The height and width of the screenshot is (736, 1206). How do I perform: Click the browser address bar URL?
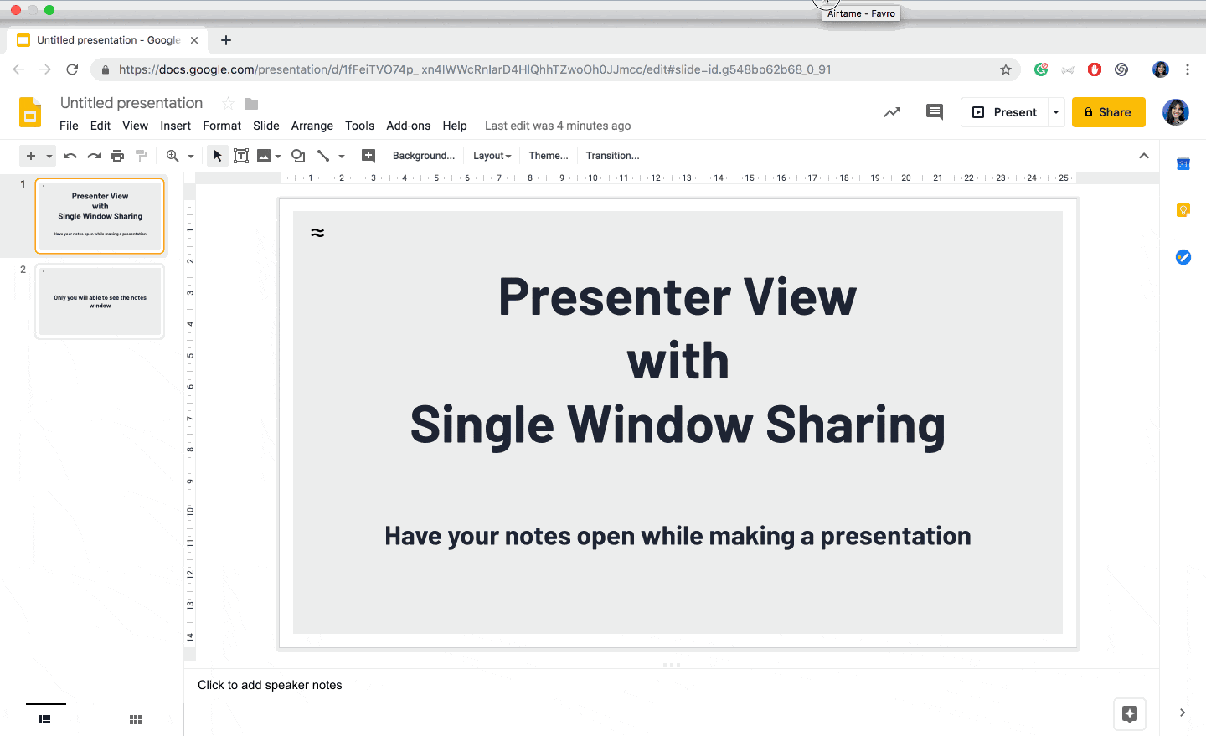(475, 69)
